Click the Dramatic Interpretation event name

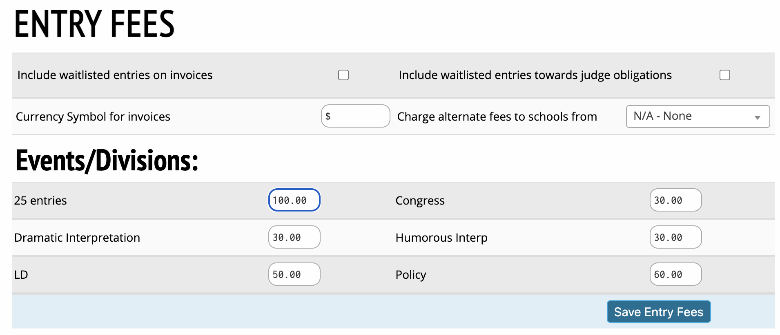(77, 238)
